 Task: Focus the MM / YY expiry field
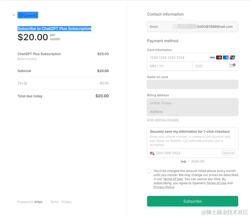pyautogui.click(x=169, y=66)
